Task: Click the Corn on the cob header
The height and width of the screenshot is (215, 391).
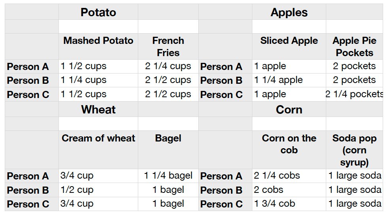Action: [289, 150]
